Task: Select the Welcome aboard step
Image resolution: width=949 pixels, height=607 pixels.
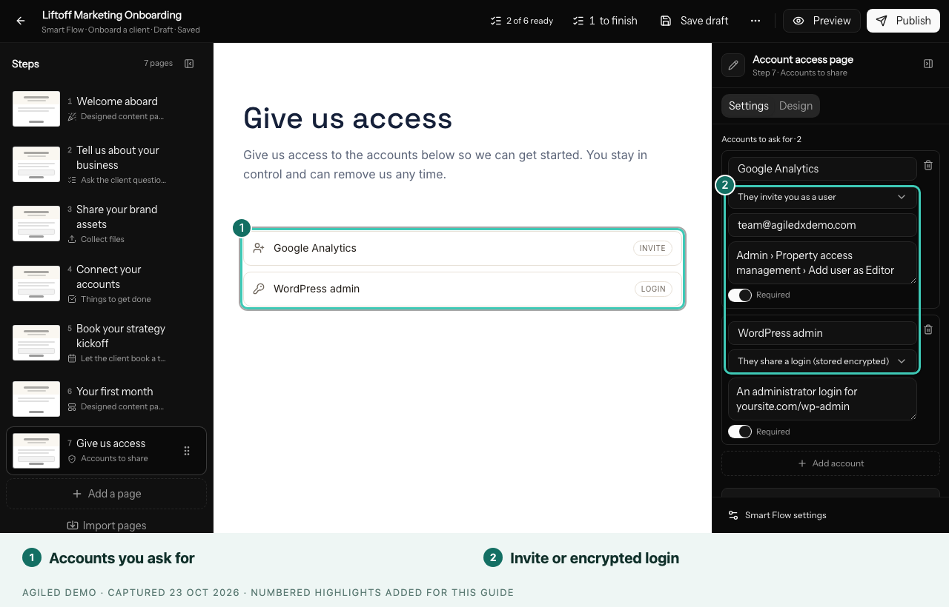Action: click(106, 109)
